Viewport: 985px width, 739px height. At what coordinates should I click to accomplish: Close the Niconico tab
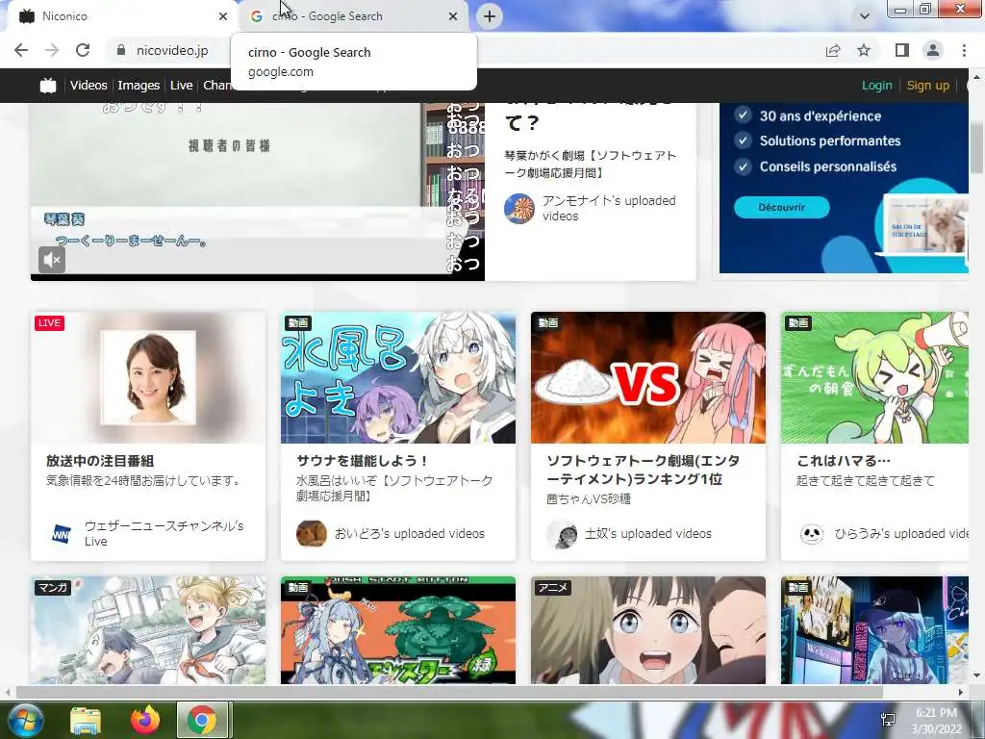coord(223,16)
